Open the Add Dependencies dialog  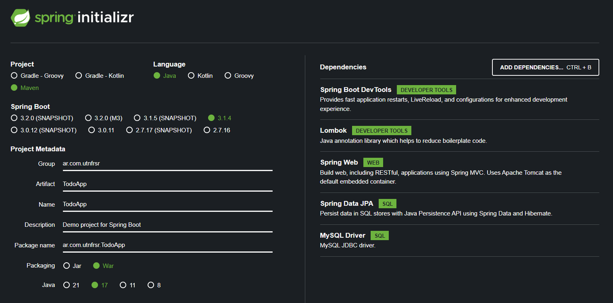tap(545, 68)
